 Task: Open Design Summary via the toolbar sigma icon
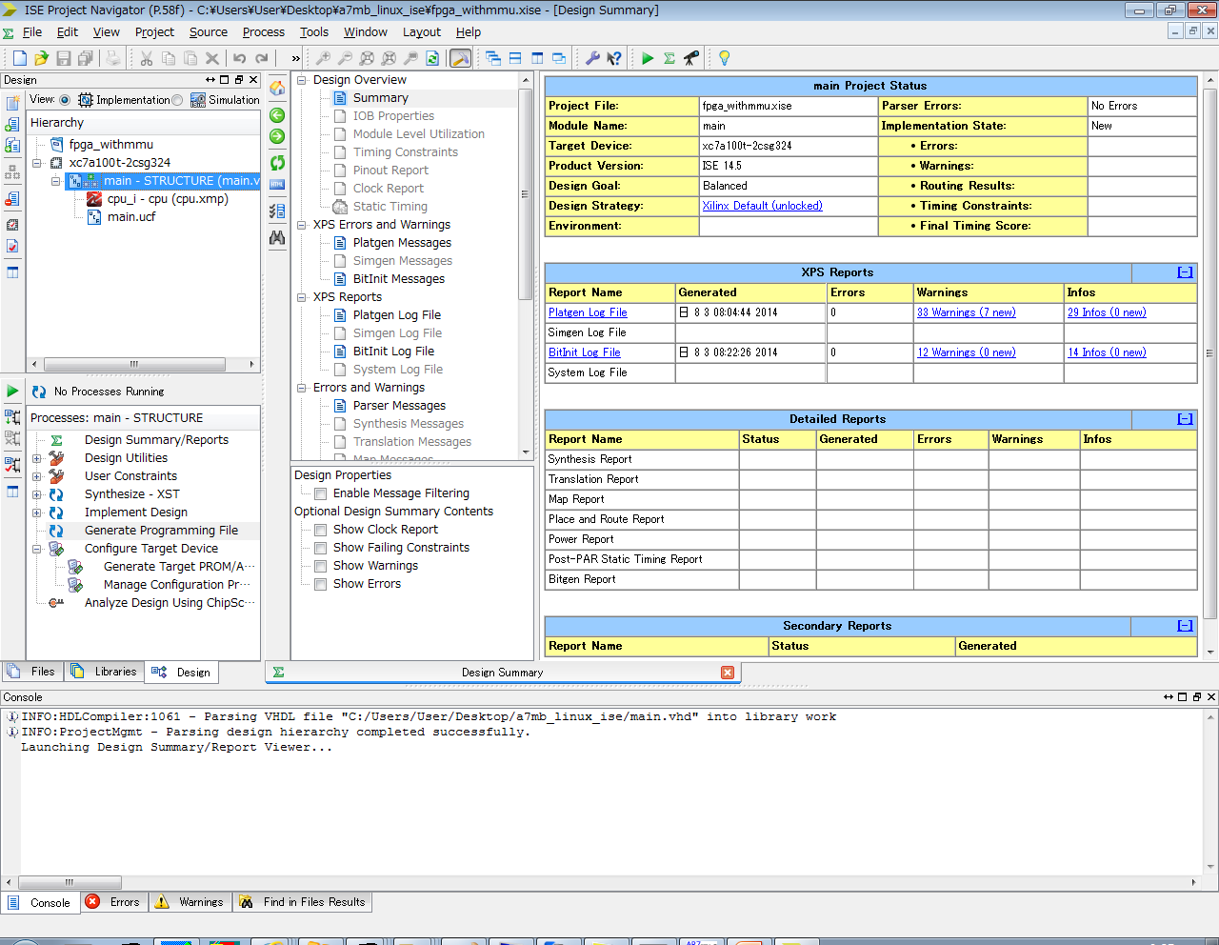point(669,58)
